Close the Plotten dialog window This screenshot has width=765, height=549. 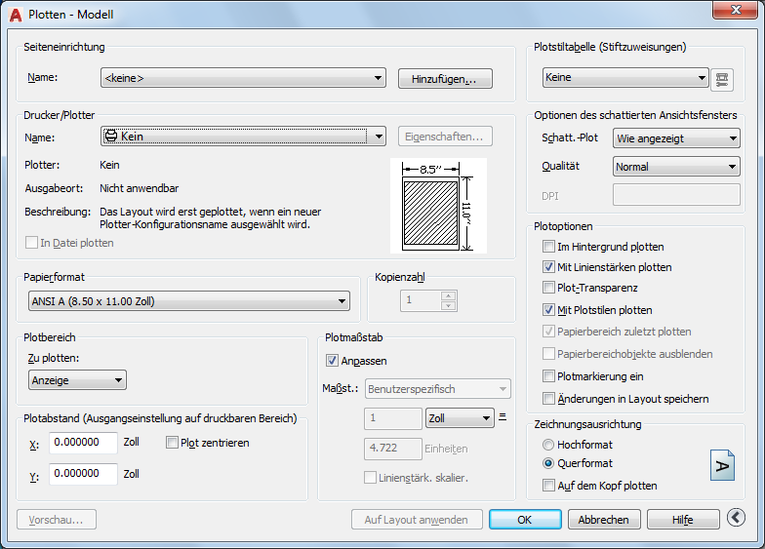click(x=736, y=10)
